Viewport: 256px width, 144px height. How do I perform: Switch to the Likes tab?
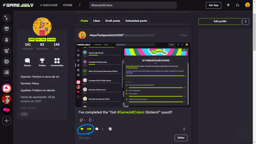pos(96,21)
